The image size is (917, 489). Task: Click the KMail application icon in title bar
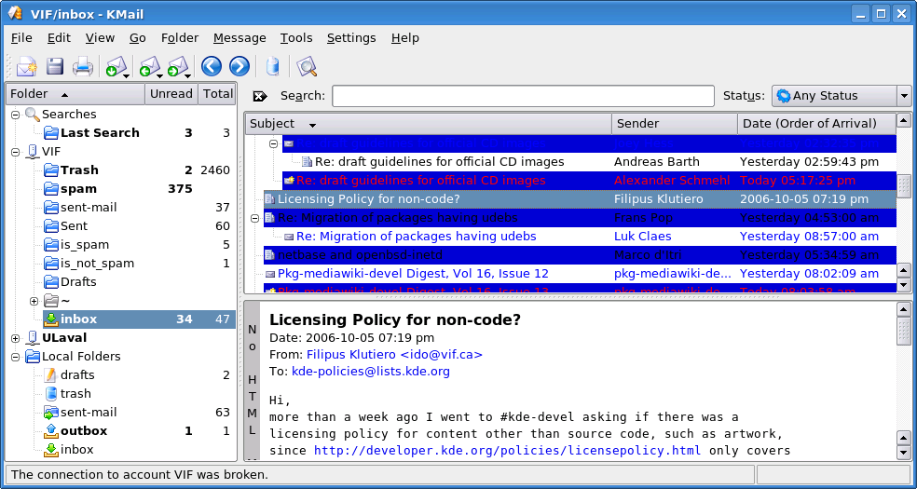pyautogui.click(x=15, y=13)
